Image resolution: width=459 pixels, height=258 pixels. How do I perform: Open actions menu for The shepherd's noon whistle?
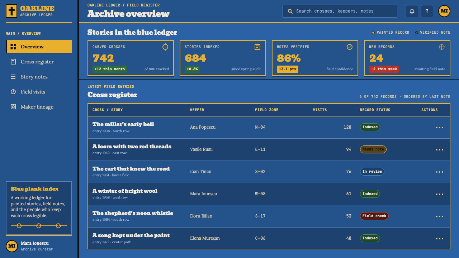click(x=440, y=216)
